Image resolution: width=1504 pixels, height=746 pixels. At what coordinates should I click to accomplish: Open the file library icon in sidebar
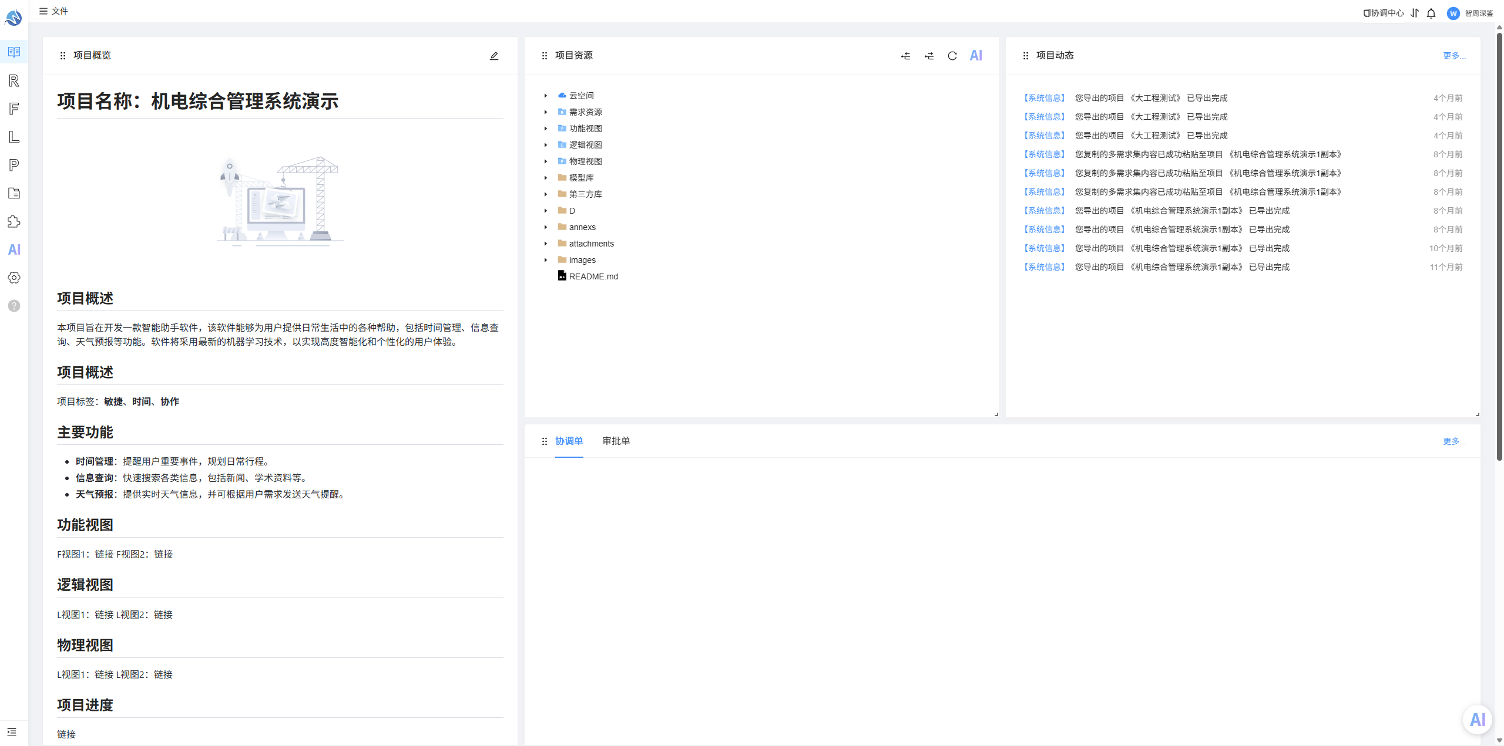[14, 193]
